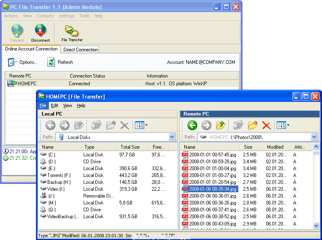Go up one folder in Remote PC

[220, 125]
